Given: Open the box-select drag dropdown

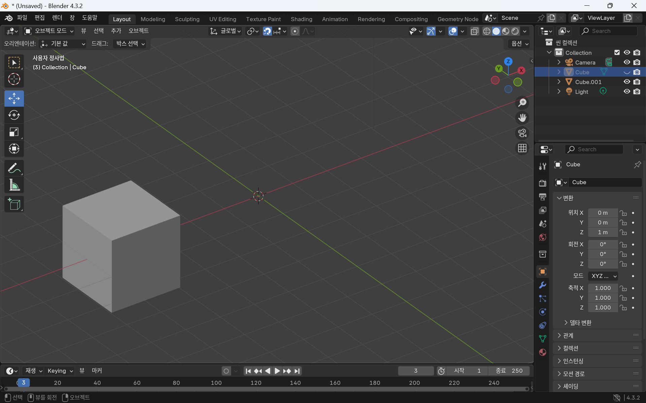Looking at the screenshot, I should click(130, 44).
